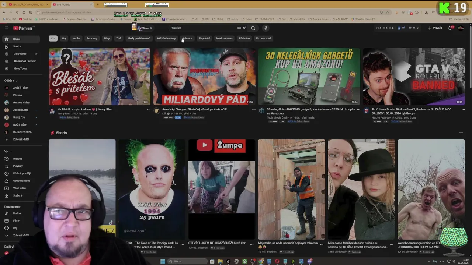Viewport: 472px width, 265px height.
Task: Play 30 nelegálních gadgetů video thumbnail
Action: point(309,77)
